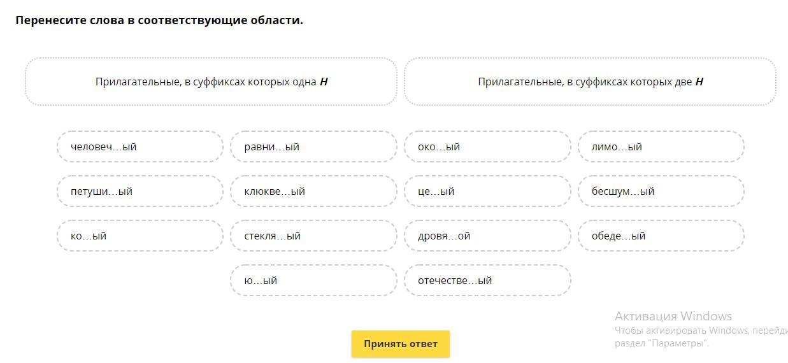Viewport: 788px width, 363px height.
Task: Select the петуши…ый word chip
Action: 140,192
